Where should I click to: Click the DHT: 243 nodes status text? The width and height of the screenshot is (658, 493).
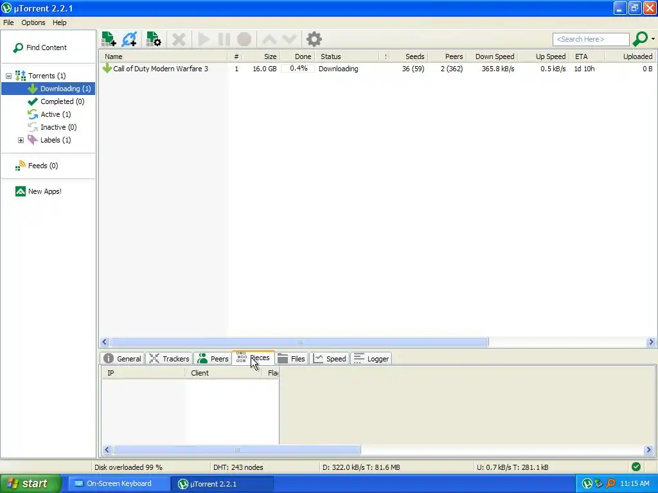(238, 467)
